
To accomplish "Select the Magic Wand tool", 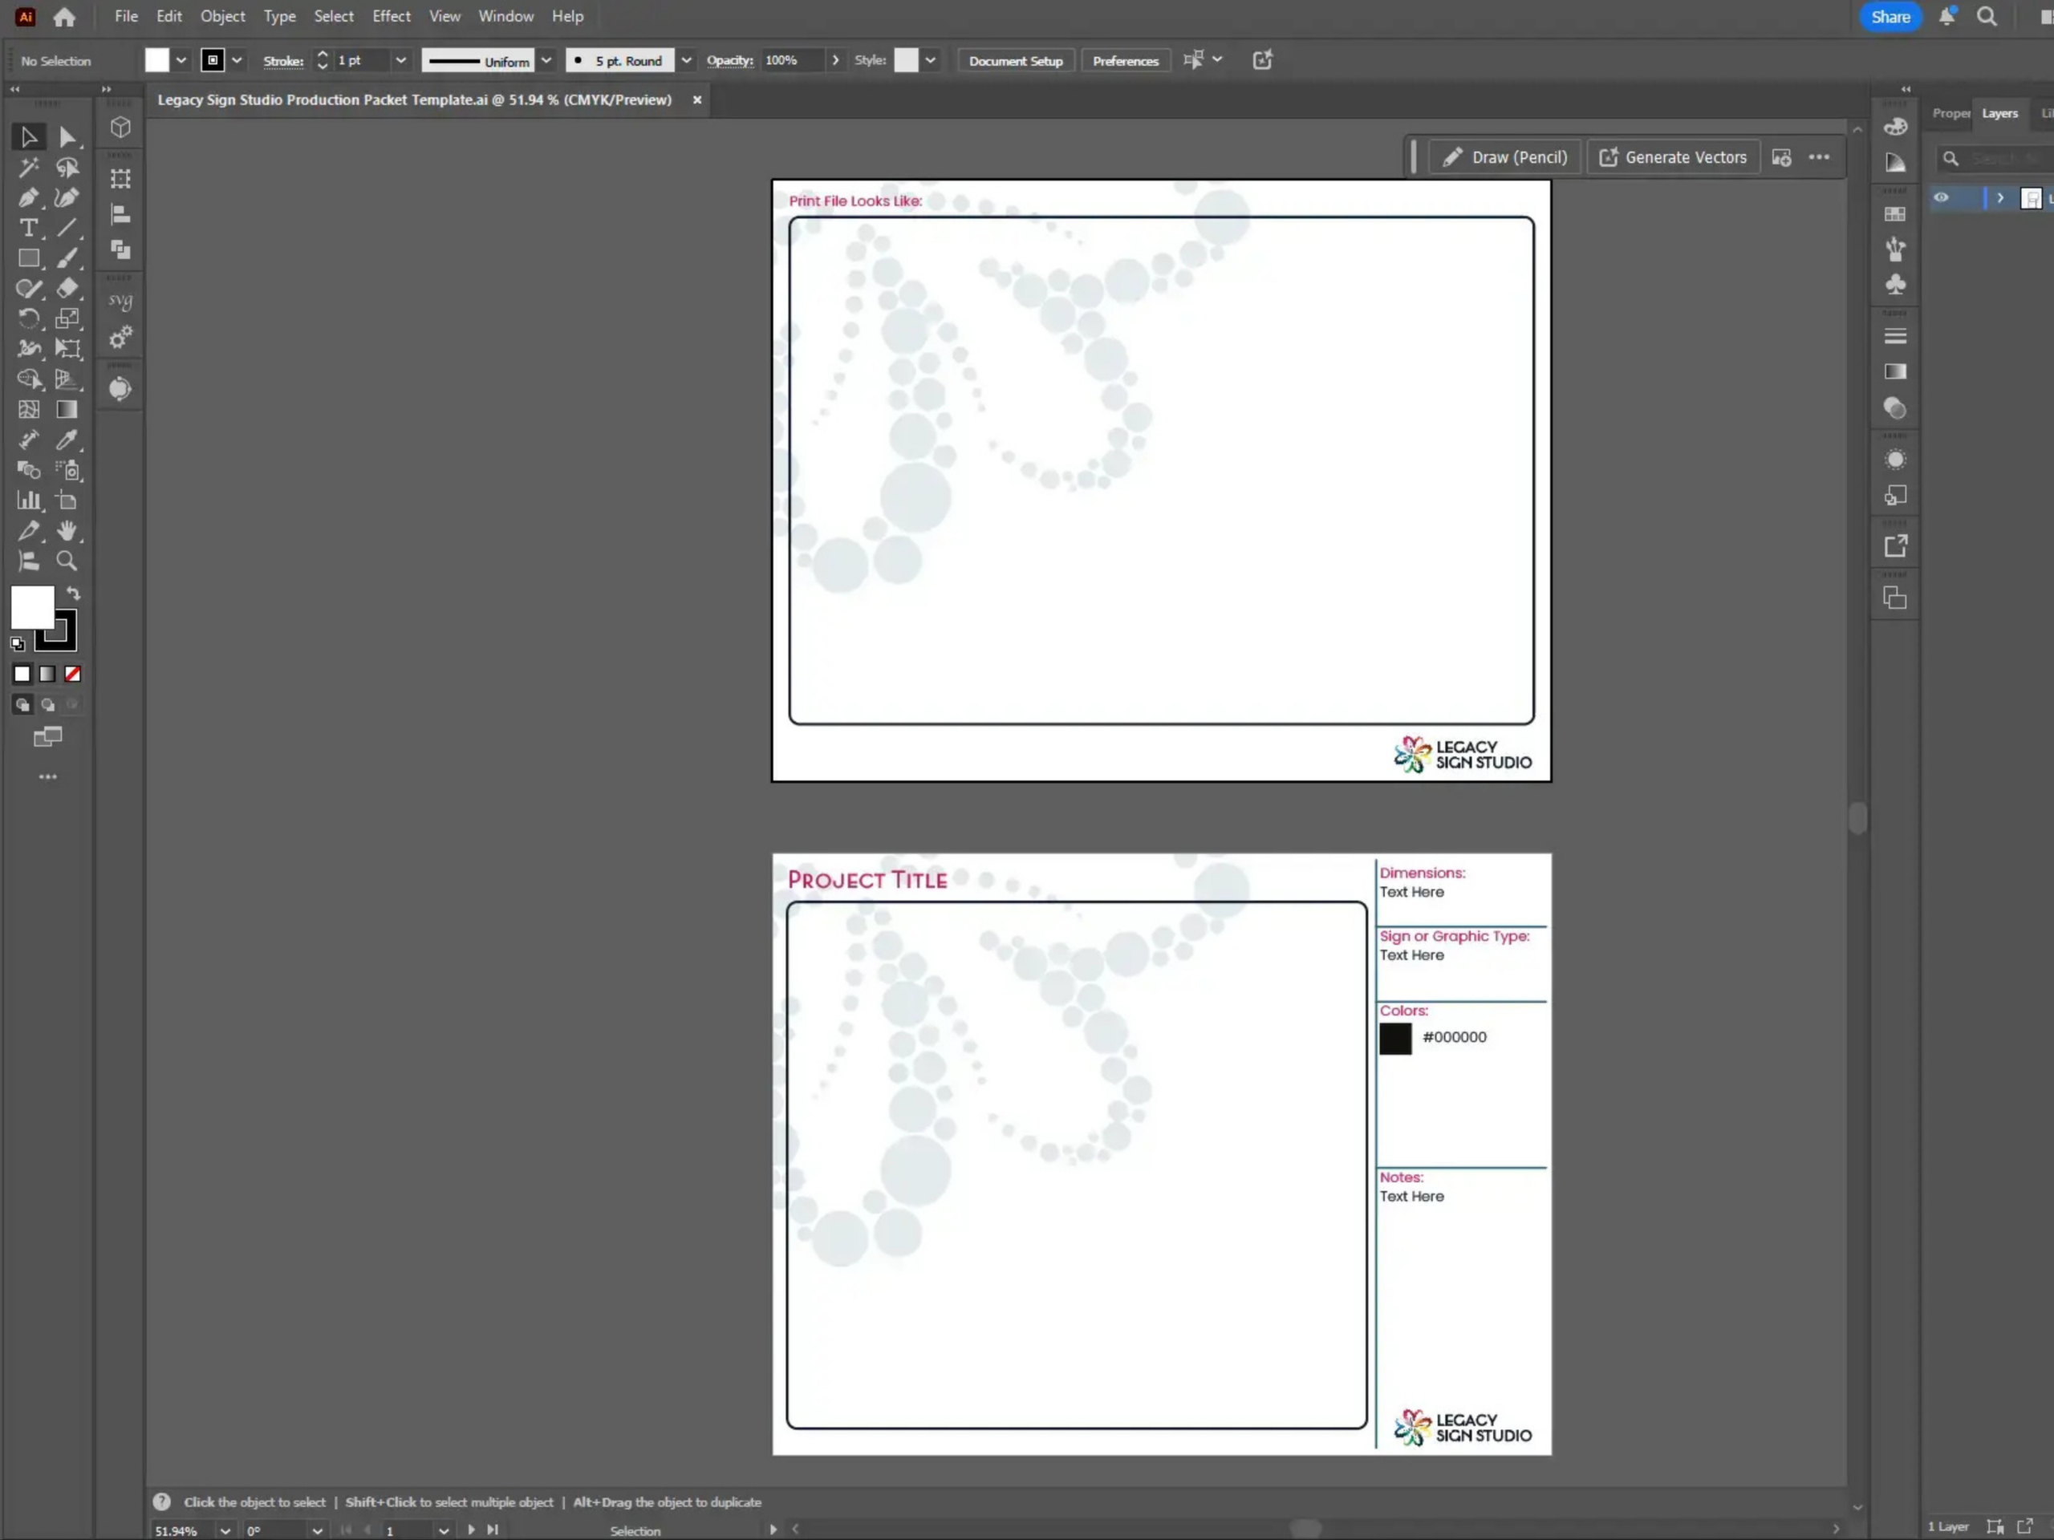I will pos(28,167).
